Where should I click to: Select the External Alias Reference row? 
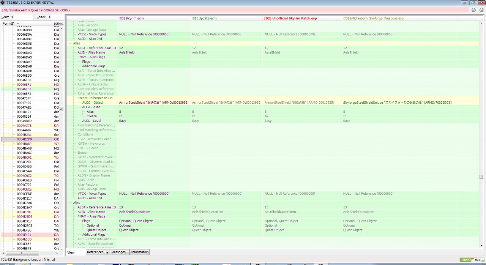[96, 93]
